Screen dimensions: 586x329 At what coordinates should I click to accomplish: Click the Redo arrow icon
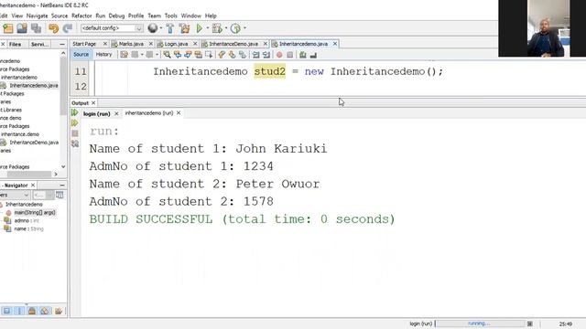click(67, 28)
